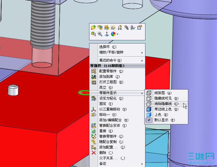217x167 pixels.
Task: Select 上色 (E) display option
Action: (166, 115)
